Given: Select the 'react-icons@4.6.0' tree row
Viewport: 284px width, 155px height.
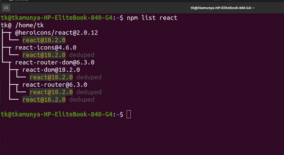Looking at the screenshot, I should point(46,48).
